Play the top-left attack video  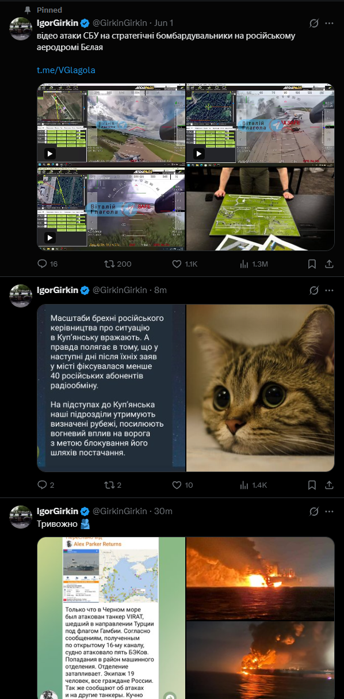coord(49,154)
